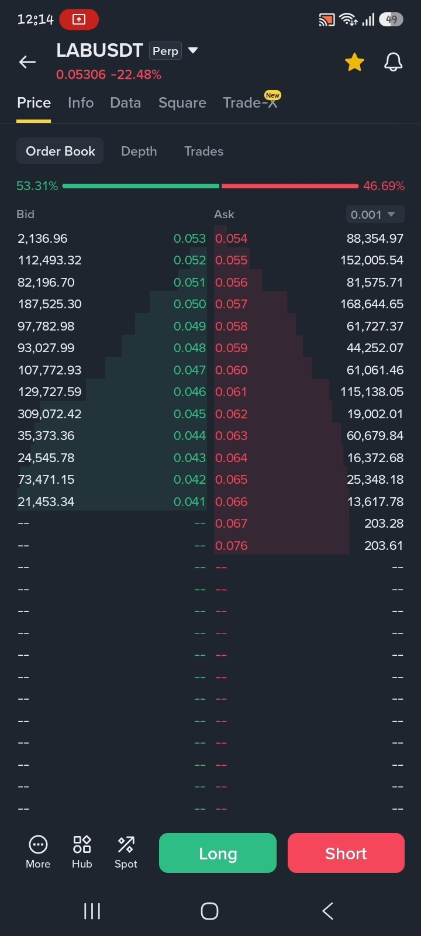
Task: Tap the screen recording indicator
Action: [x=79, y=19]
